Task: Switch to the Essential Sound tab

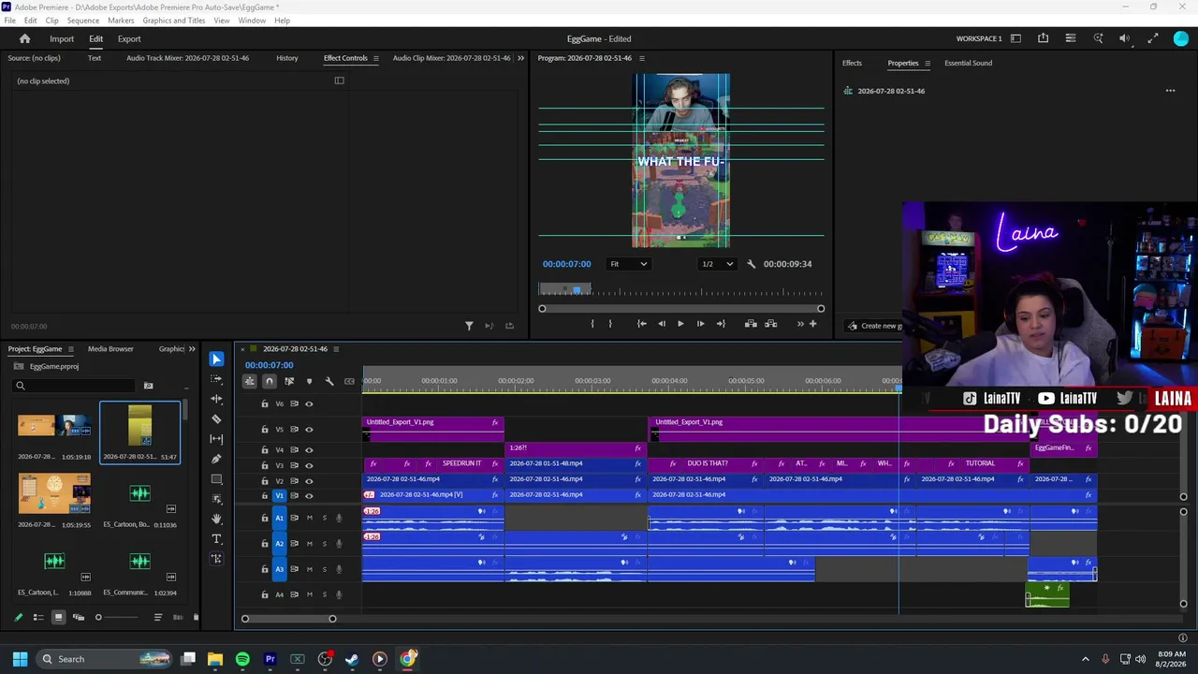Action: 968,64
